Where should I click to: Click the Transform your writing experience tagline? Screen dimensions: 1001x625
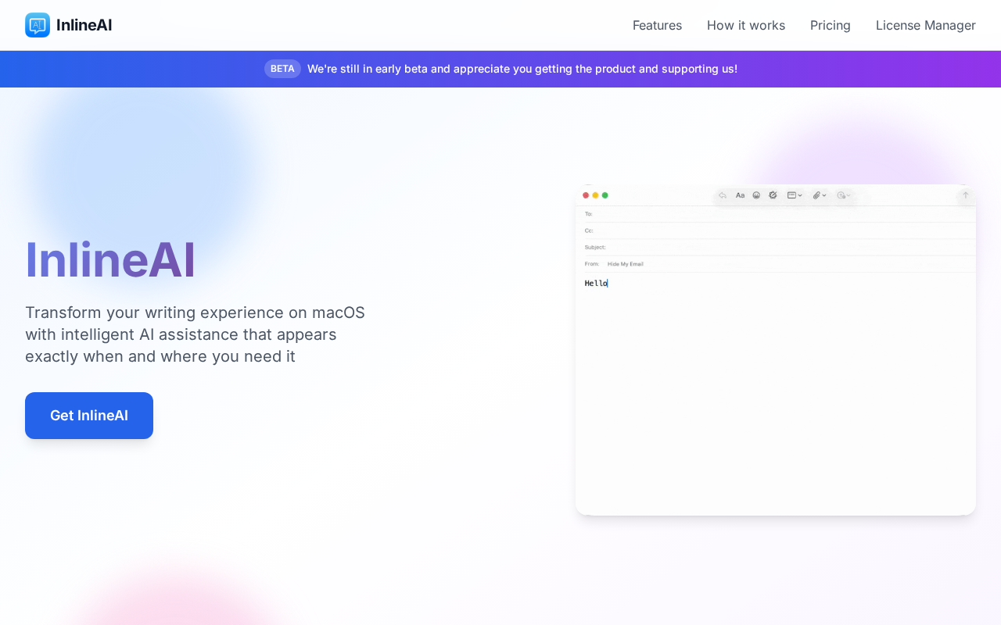click(196, 334)
